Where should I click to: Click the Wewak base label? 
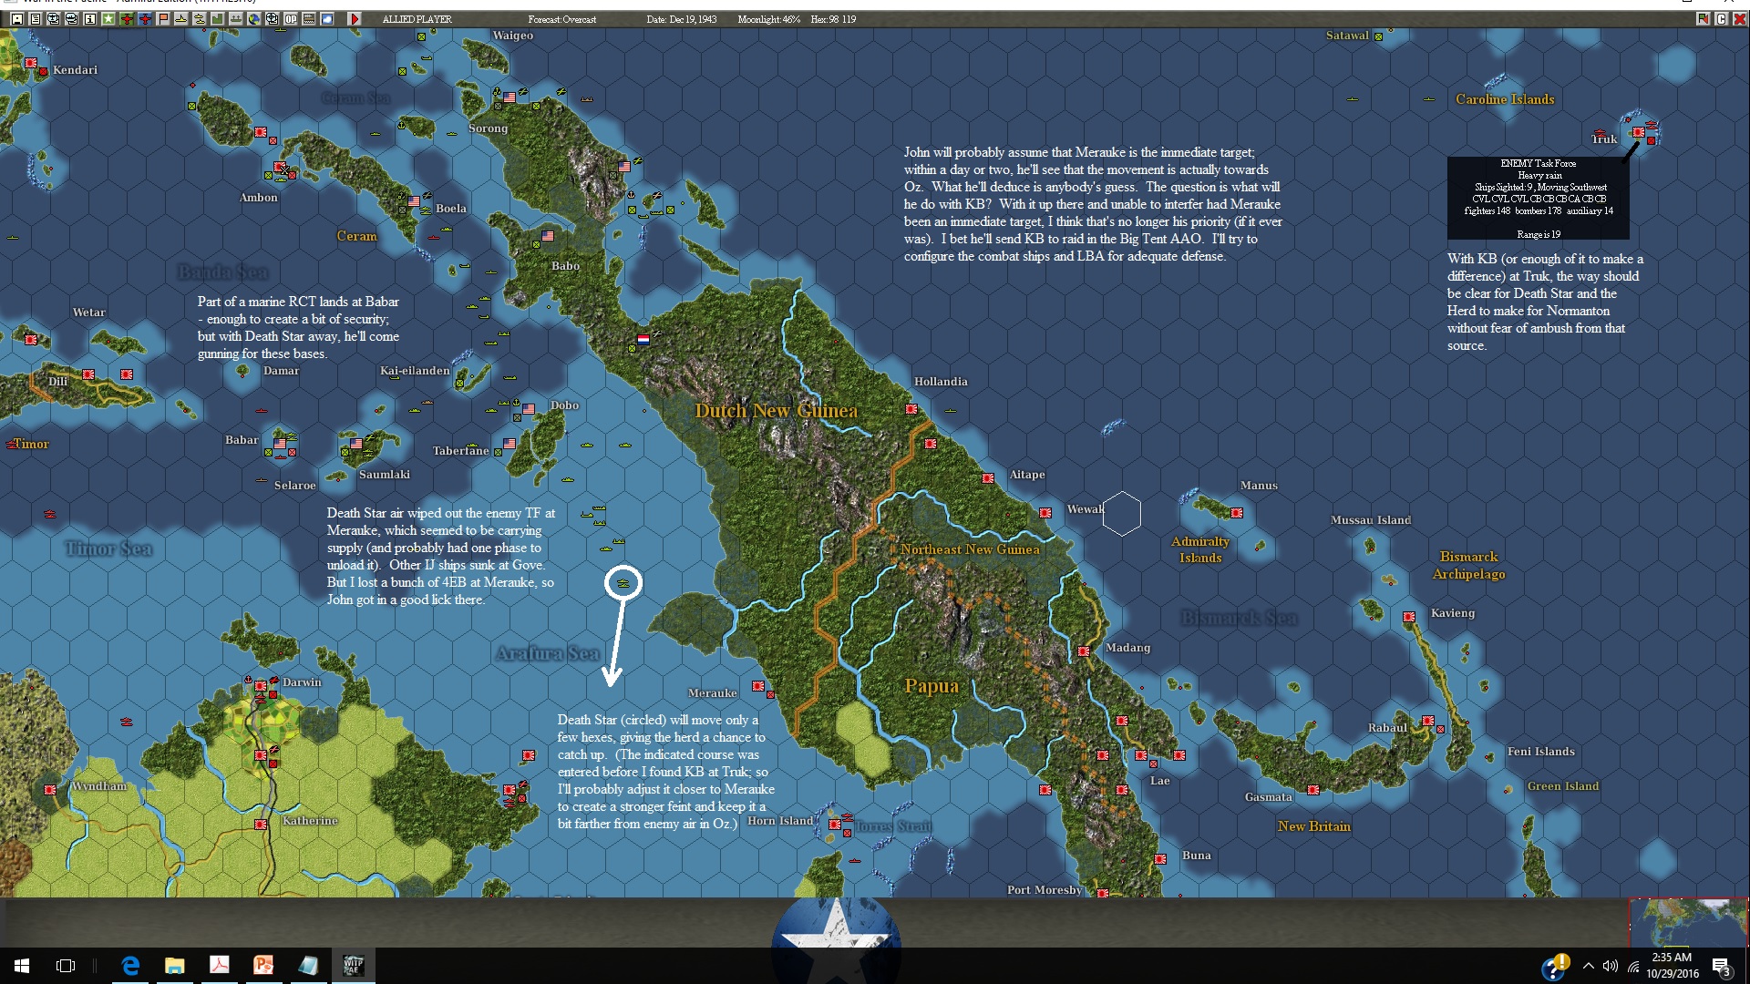tap(1086, 509)
